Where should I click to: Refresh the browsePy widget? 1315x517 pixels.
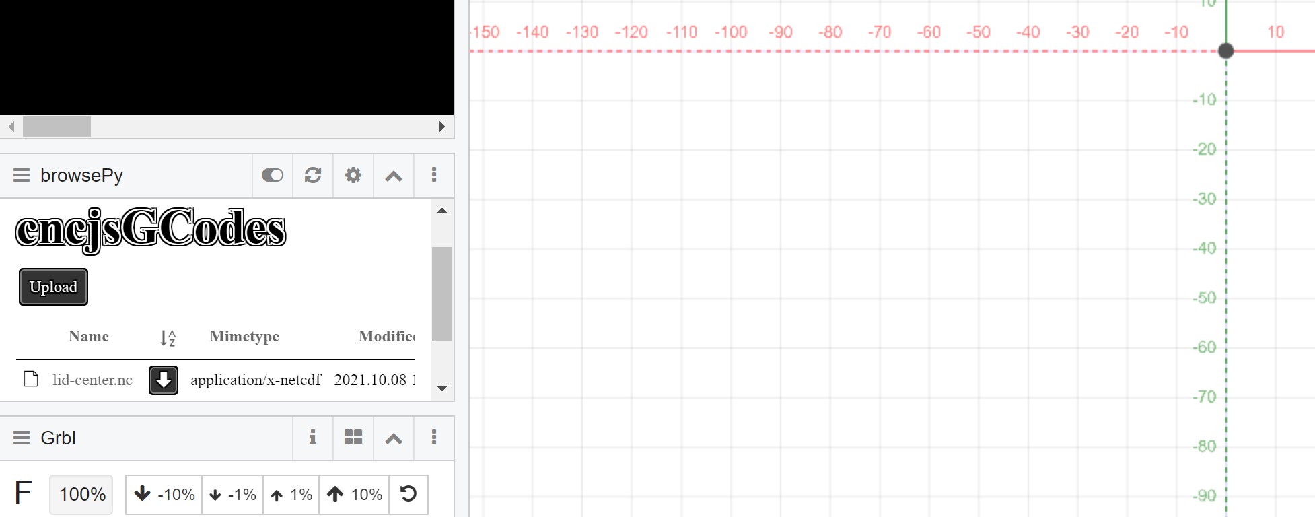[313, 176]
